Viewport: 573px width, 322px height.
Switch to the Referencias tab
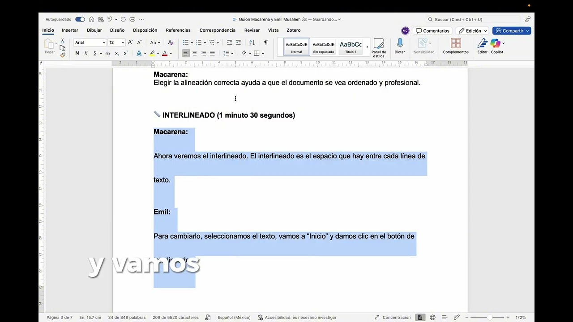[178, 30]
